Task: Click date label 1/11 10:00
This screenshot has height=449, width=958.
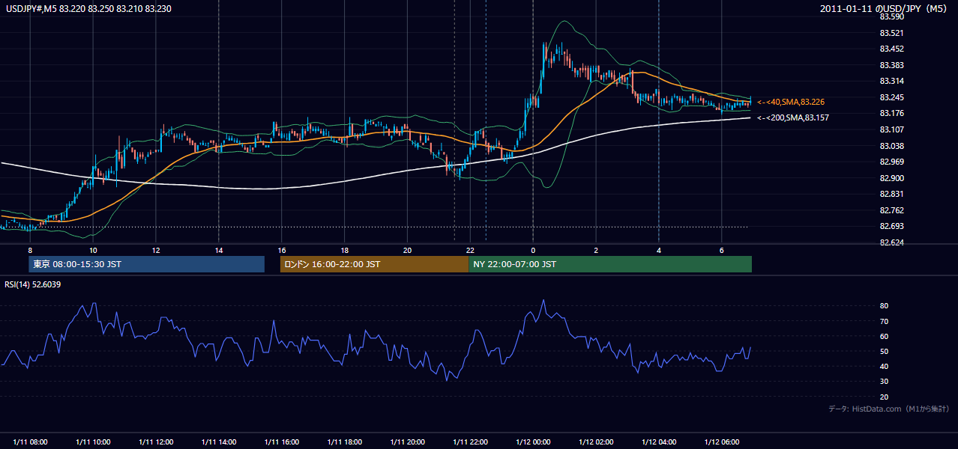Action: click(93, 442)
